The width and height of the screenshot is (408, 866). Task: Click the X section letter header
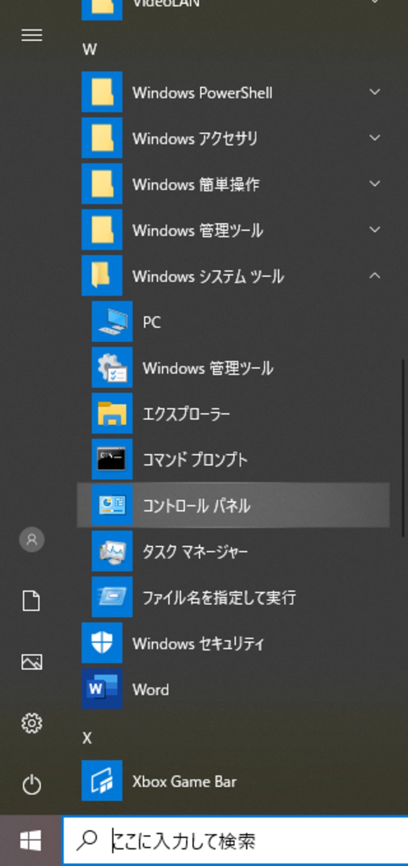click(87, 738)
